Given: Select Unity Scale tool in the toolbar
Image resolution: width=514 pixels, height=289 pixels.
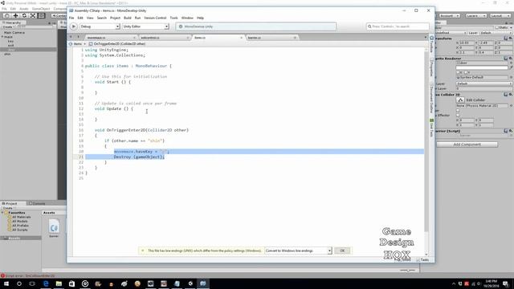Looking at the screenshot, I should [x=33, y=15].
